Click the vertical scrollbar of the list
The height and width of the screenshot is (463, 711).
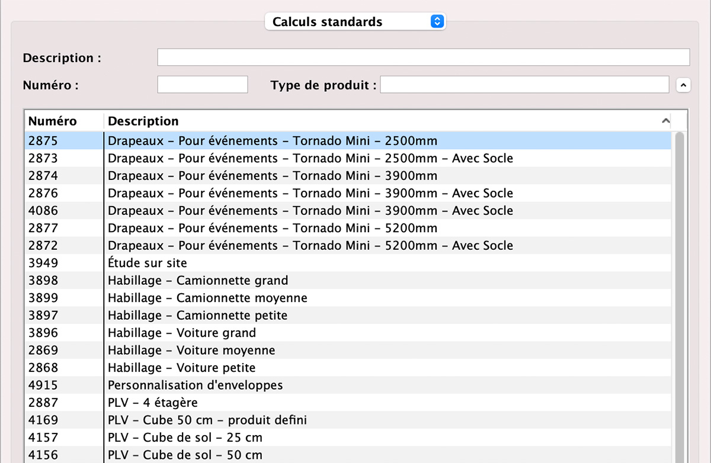pyautogui.click(x=679, y=296)
